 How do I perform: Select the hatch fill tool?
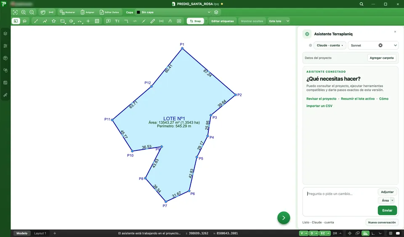click(x=97, y=21)
